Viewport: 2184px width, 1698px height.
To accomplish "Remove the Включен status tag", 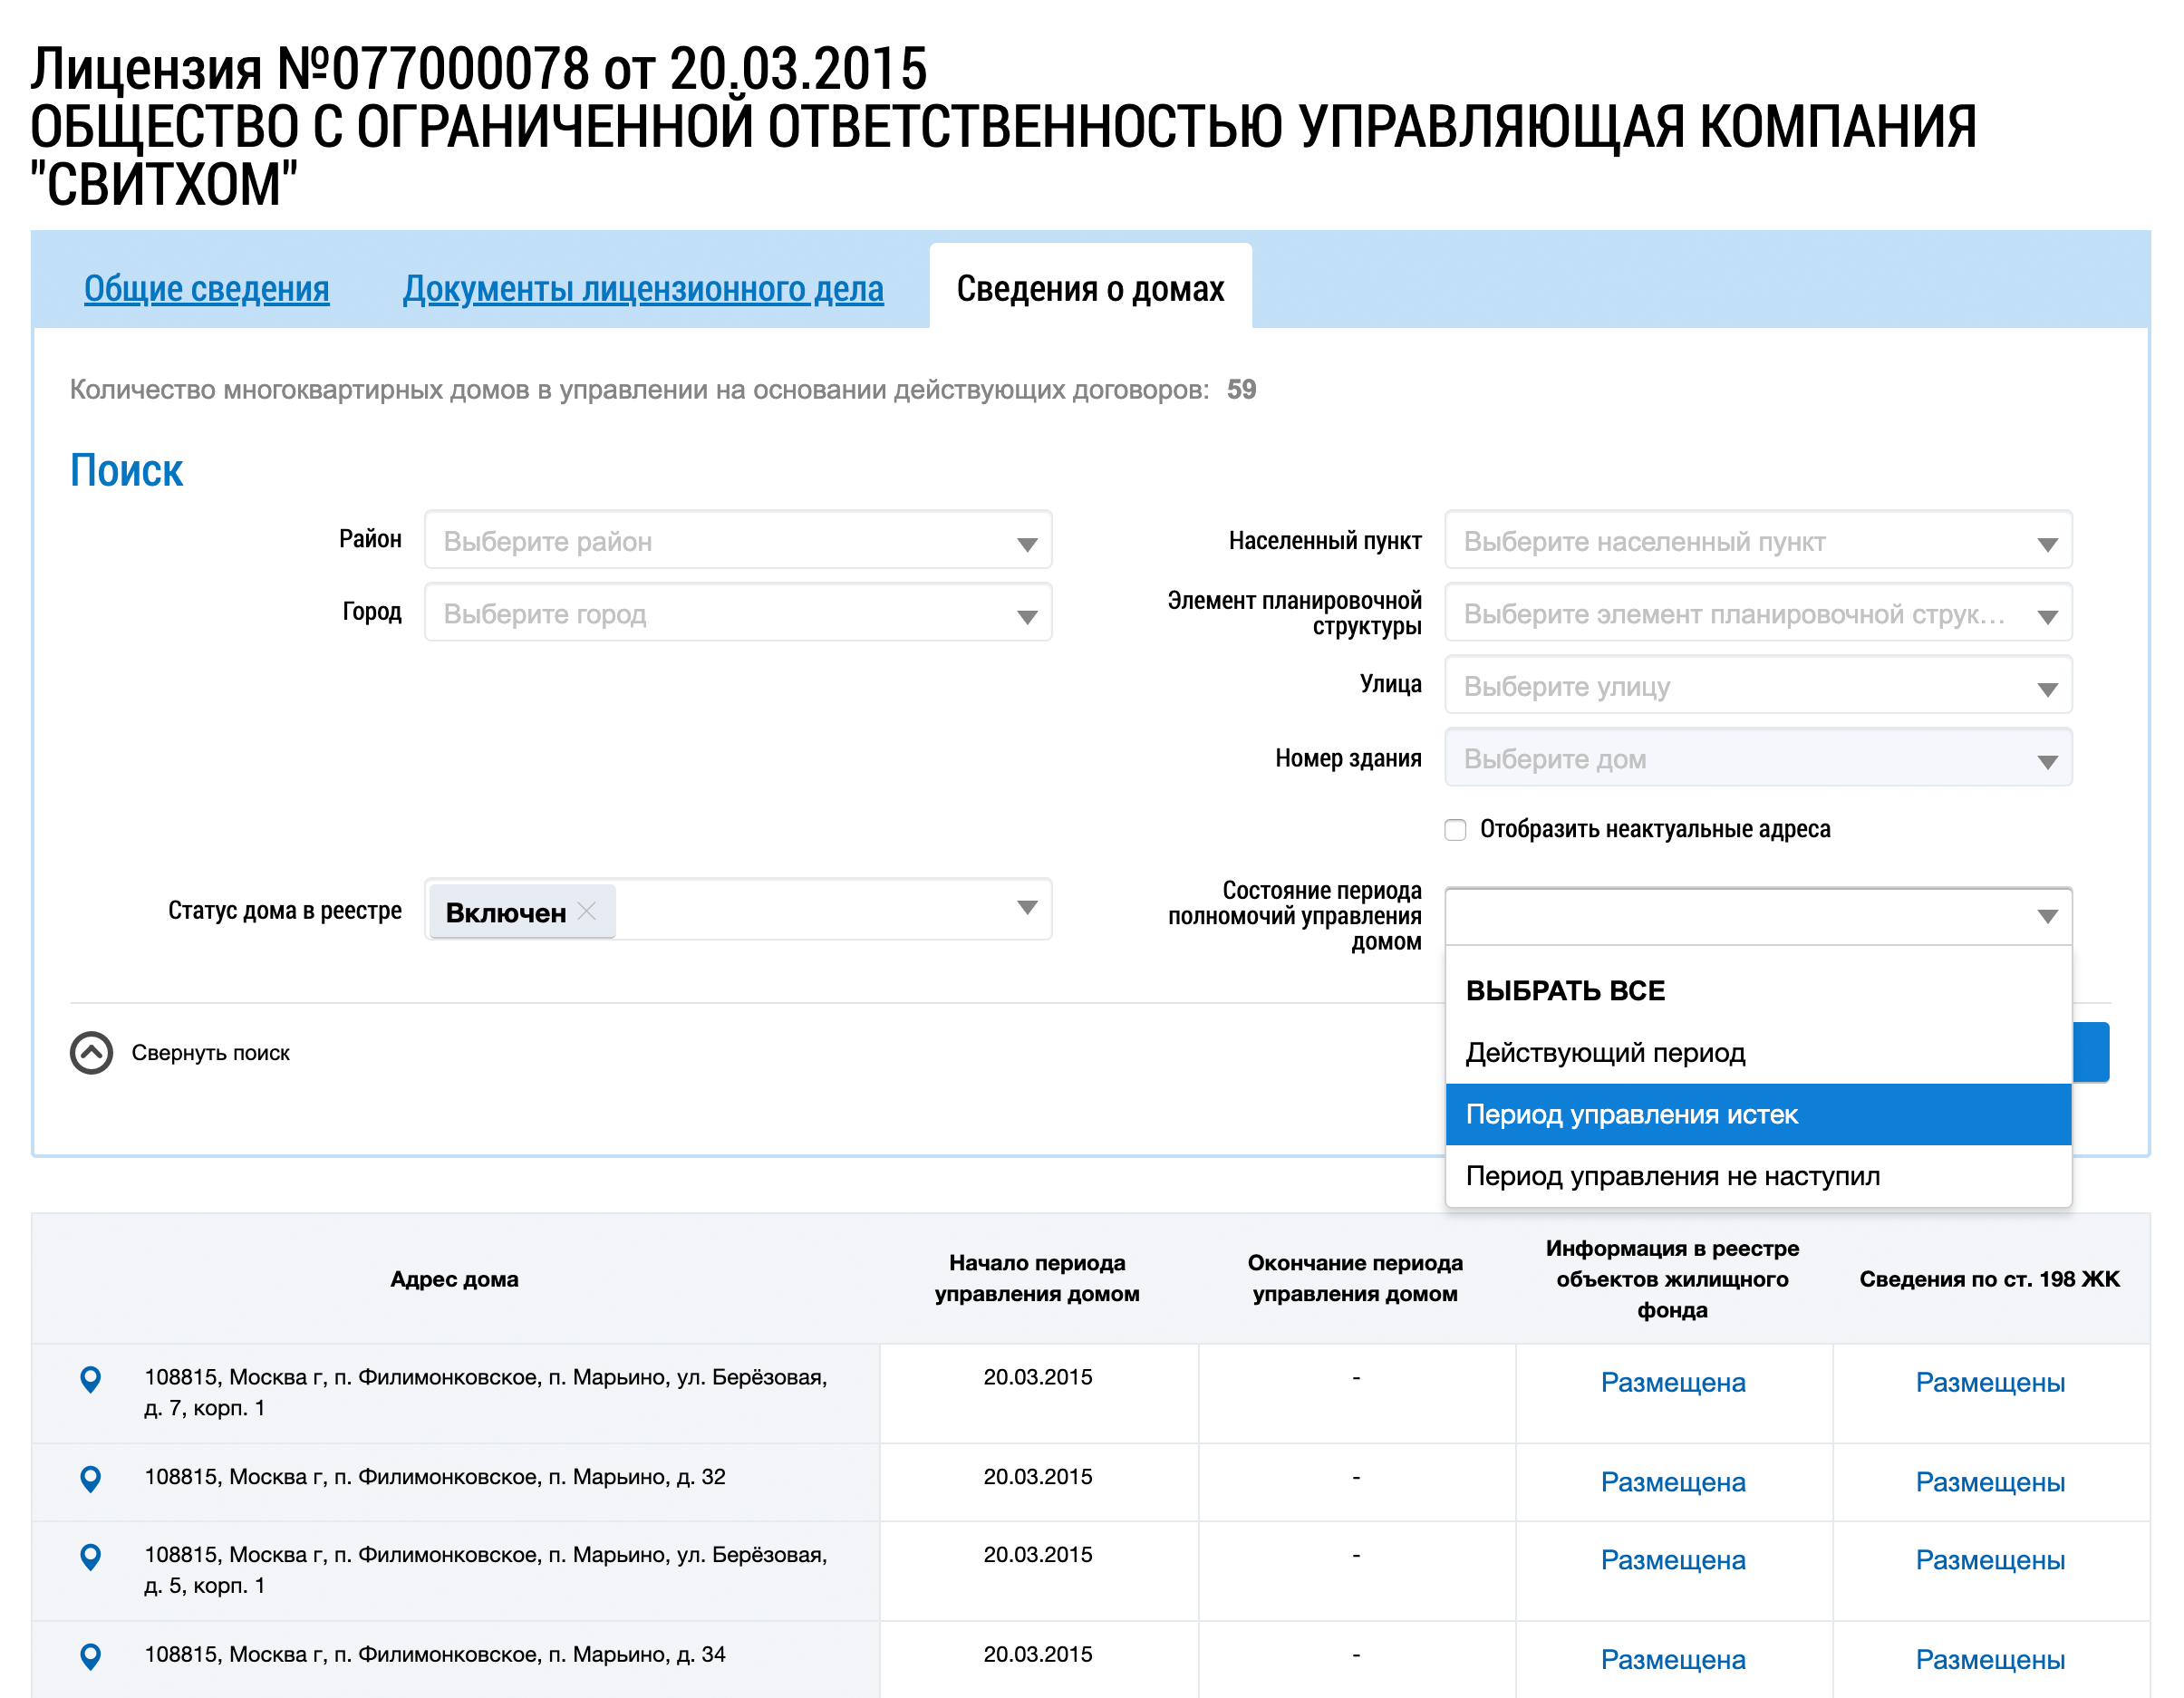I will pyautogui.click(x=587, y=911).
